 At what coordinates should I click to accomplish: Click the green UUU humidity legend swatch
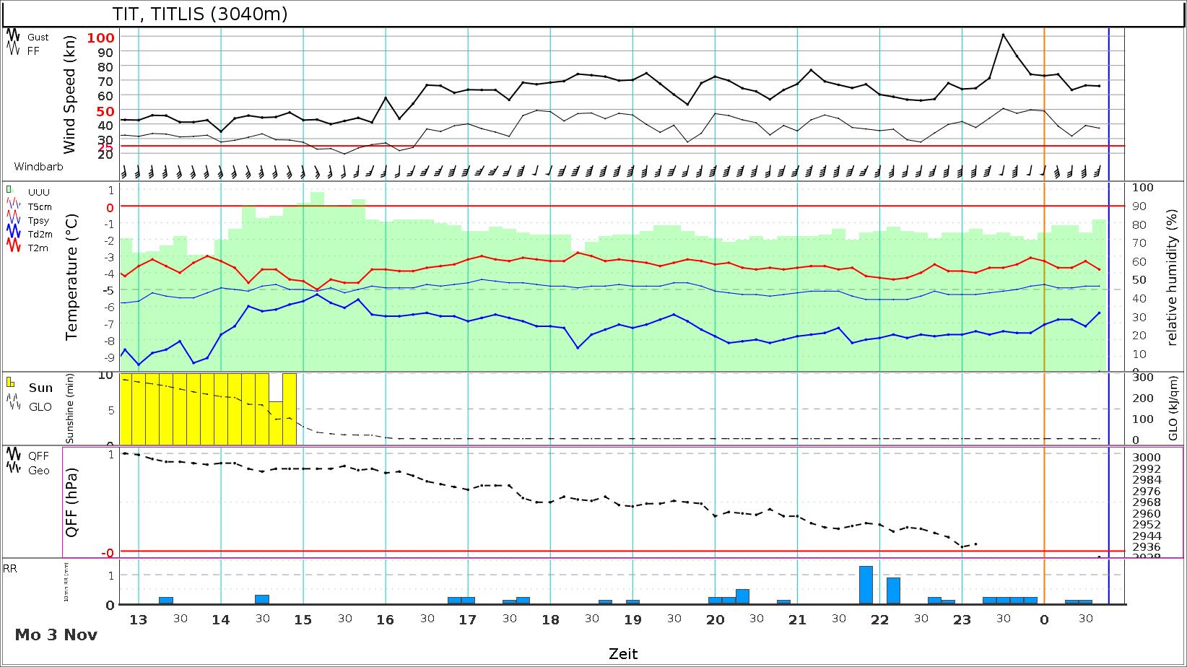tap(9, 190)
